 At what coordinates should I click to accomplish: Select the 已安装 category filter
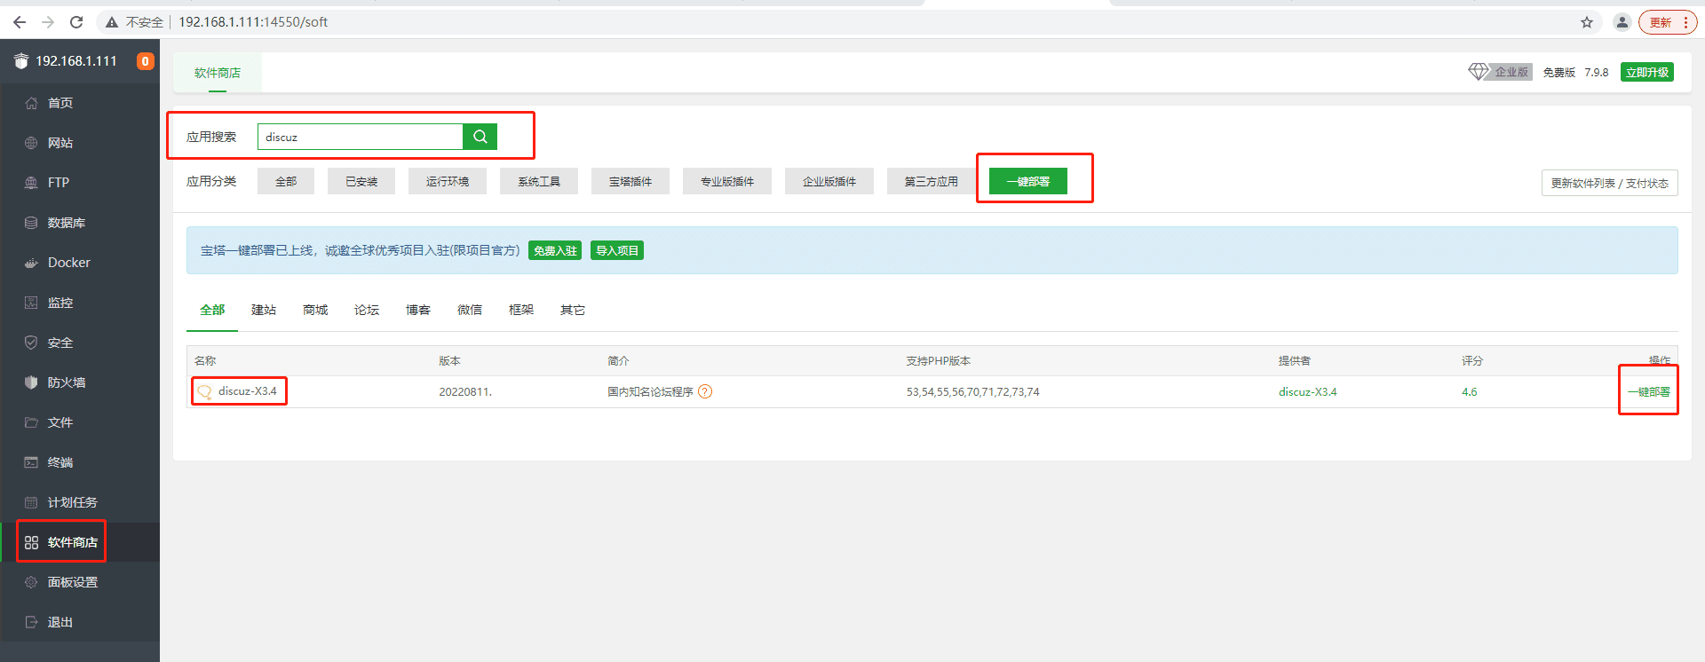(361, 181)
